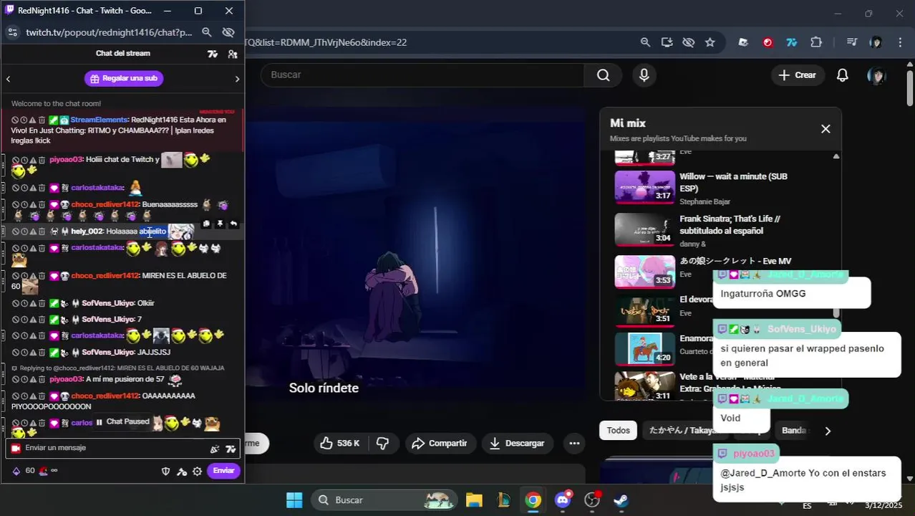Timeout icon on piyoao03 Holiii message
915x516 pixels.
click(x=24, y=159)
